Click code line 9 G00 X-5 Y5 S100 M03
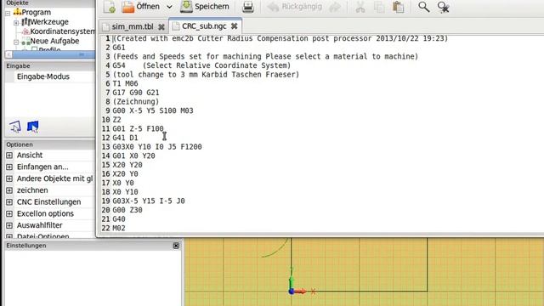 [x=153, y=110]
